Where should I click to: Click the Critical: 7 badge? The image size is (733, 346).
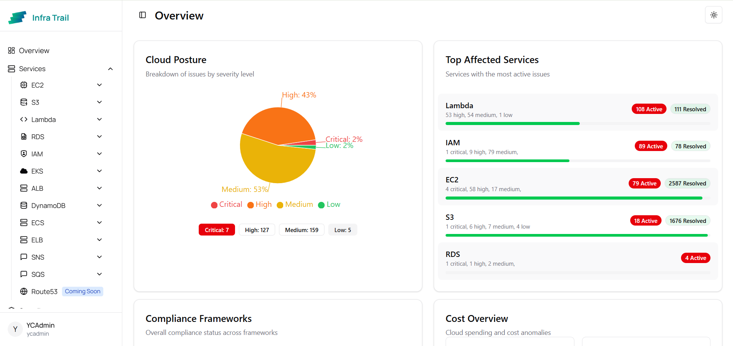217,230
